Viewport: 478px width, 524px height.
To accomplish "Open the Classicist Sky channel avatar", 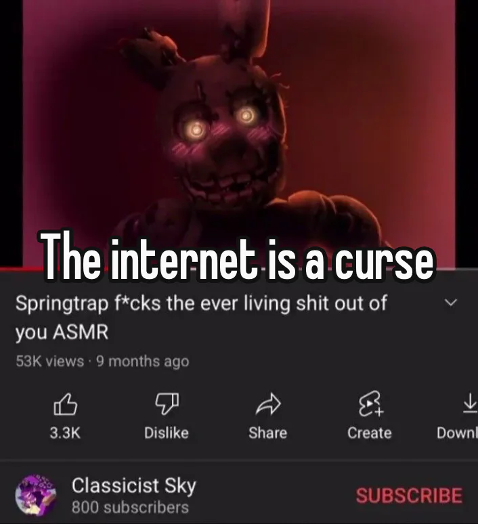I will (35, 496).
